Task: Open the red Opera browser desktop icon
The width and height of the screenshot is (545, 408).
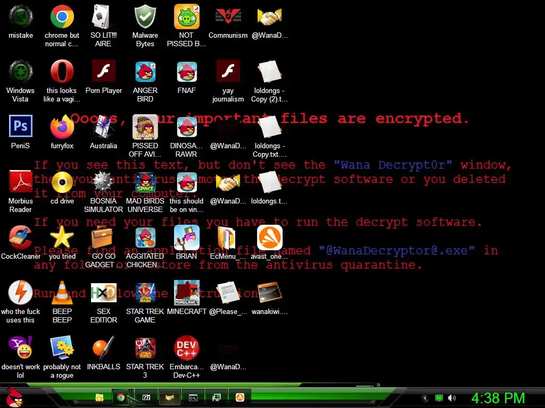Action: [62, 72]
